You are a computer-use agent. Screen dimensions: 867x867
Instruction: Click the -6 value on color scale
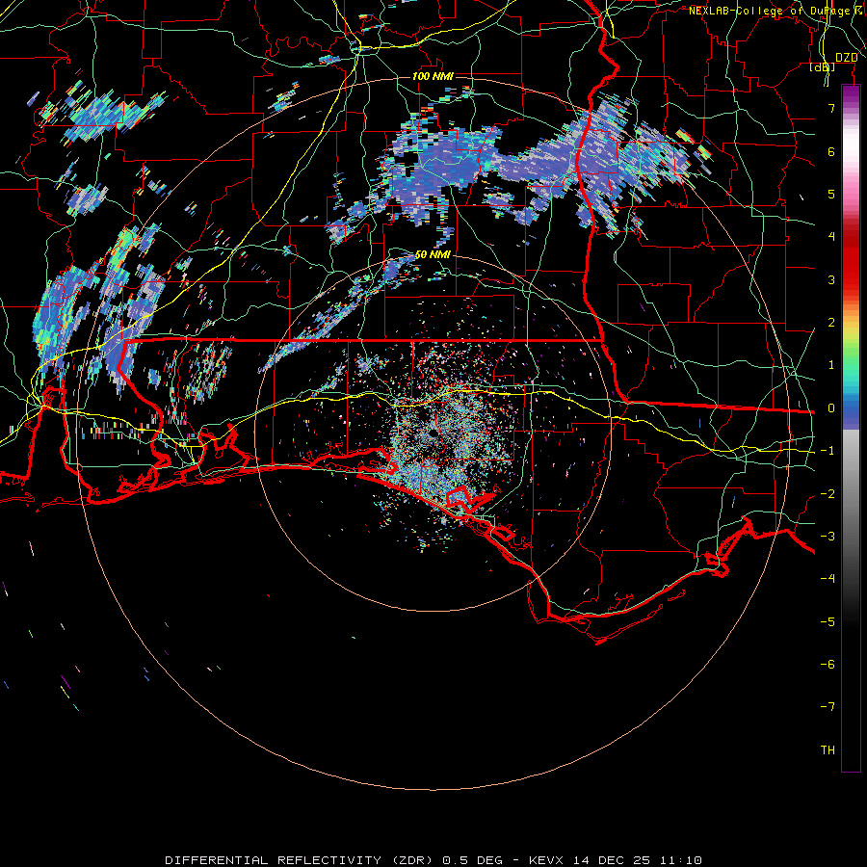(828, 665)
